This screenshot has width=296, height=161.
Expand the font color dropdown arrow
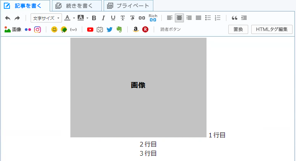[x=74, y=18]
